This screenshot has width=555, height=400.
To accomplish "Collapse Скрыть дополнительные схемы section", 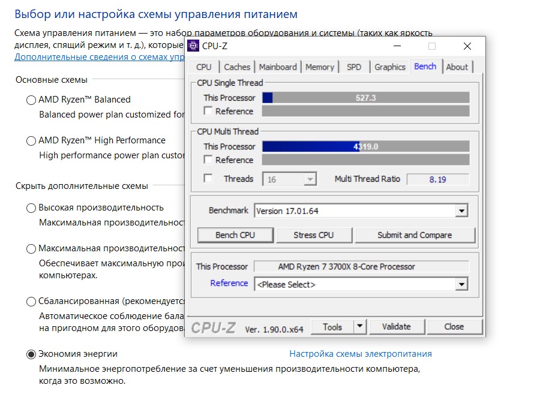I will [82, 186].
